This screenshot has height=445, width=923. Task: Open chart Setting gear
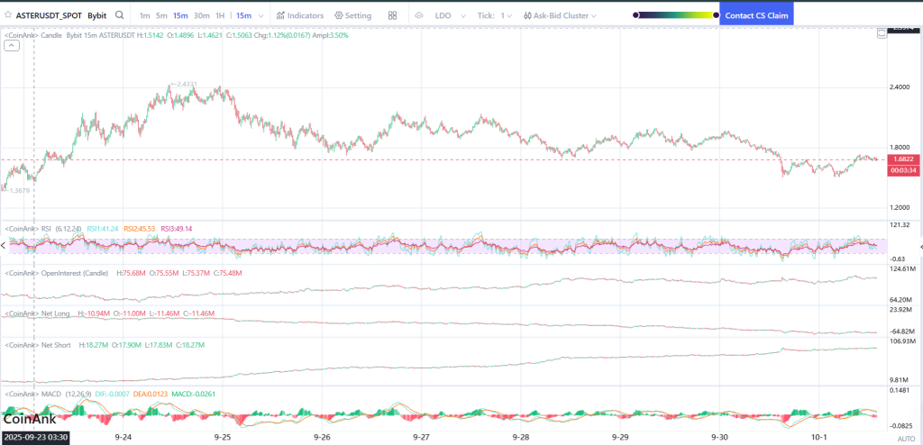tap(352, 15)
